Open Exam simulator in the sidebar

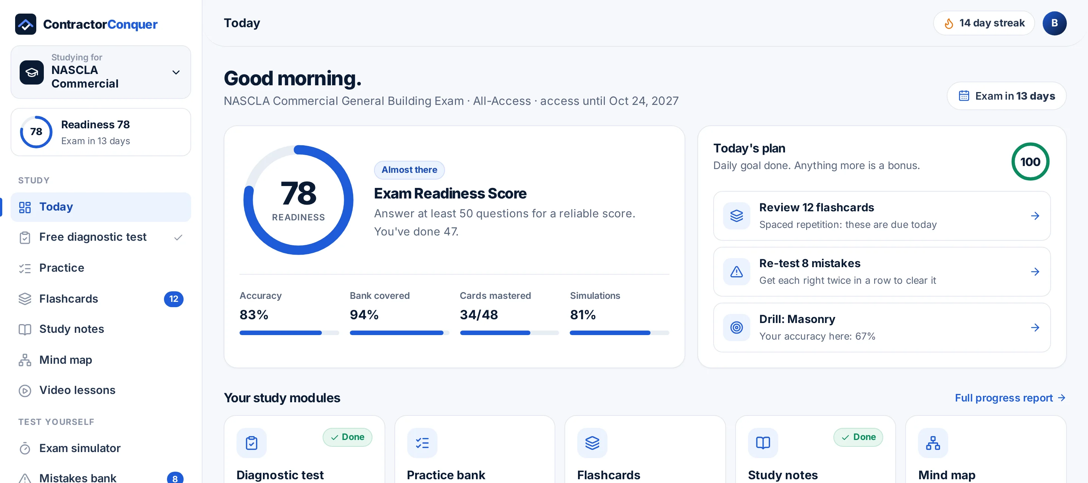100,448
